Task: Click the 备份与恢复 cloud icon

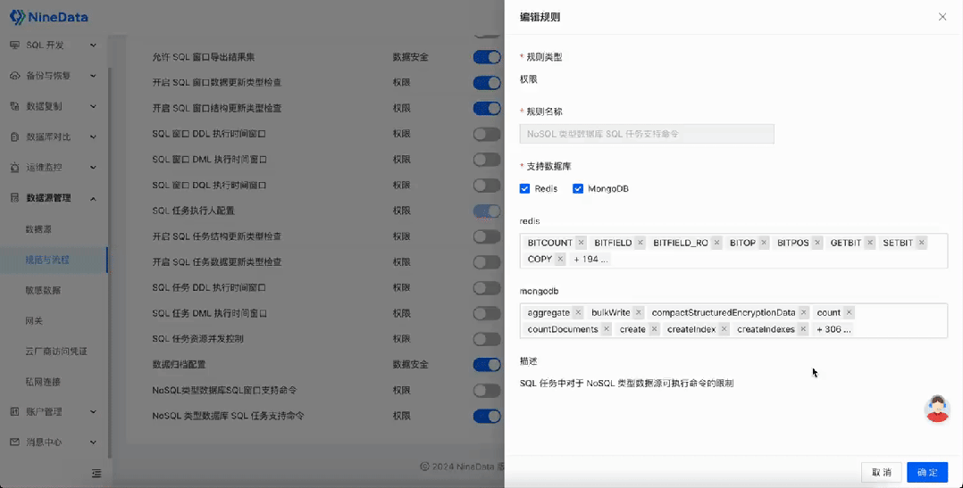Action: (x=14, y=76)
